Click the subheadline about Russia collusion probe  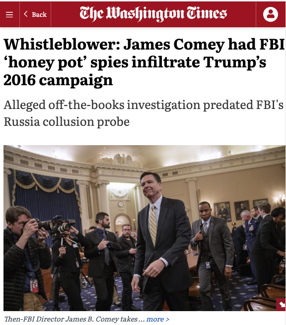pyautogui.click(x=143, y=113)
